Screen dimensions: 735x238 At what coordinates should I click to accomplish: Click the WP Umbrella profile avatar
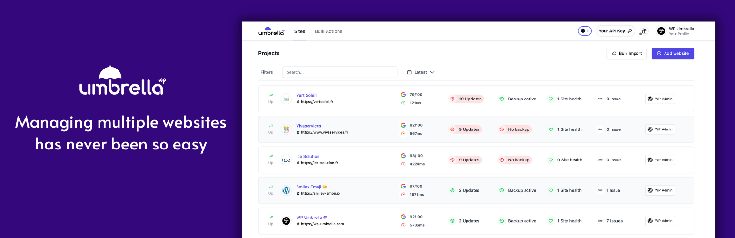point(661,31)
